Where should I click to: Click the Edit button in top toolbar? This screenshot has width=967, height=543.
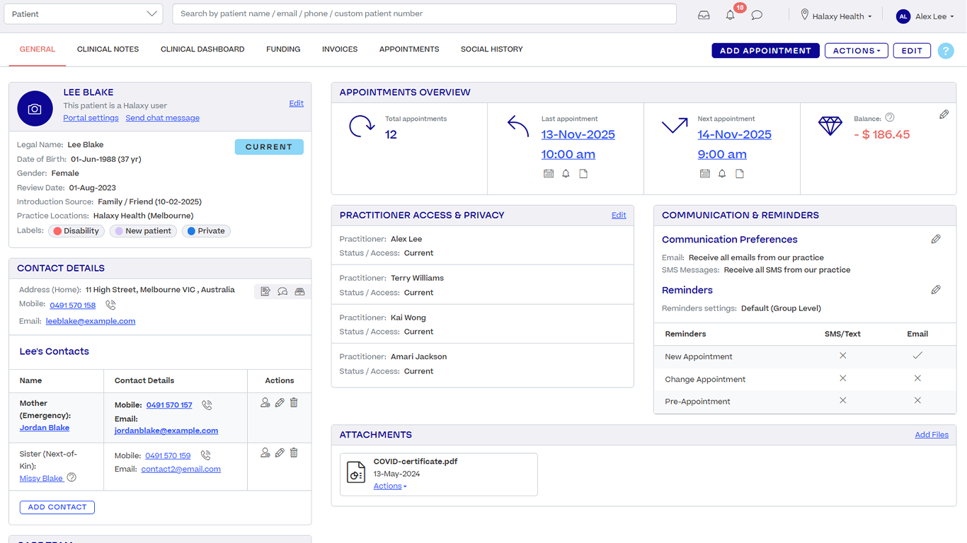[x=912, y=51]
